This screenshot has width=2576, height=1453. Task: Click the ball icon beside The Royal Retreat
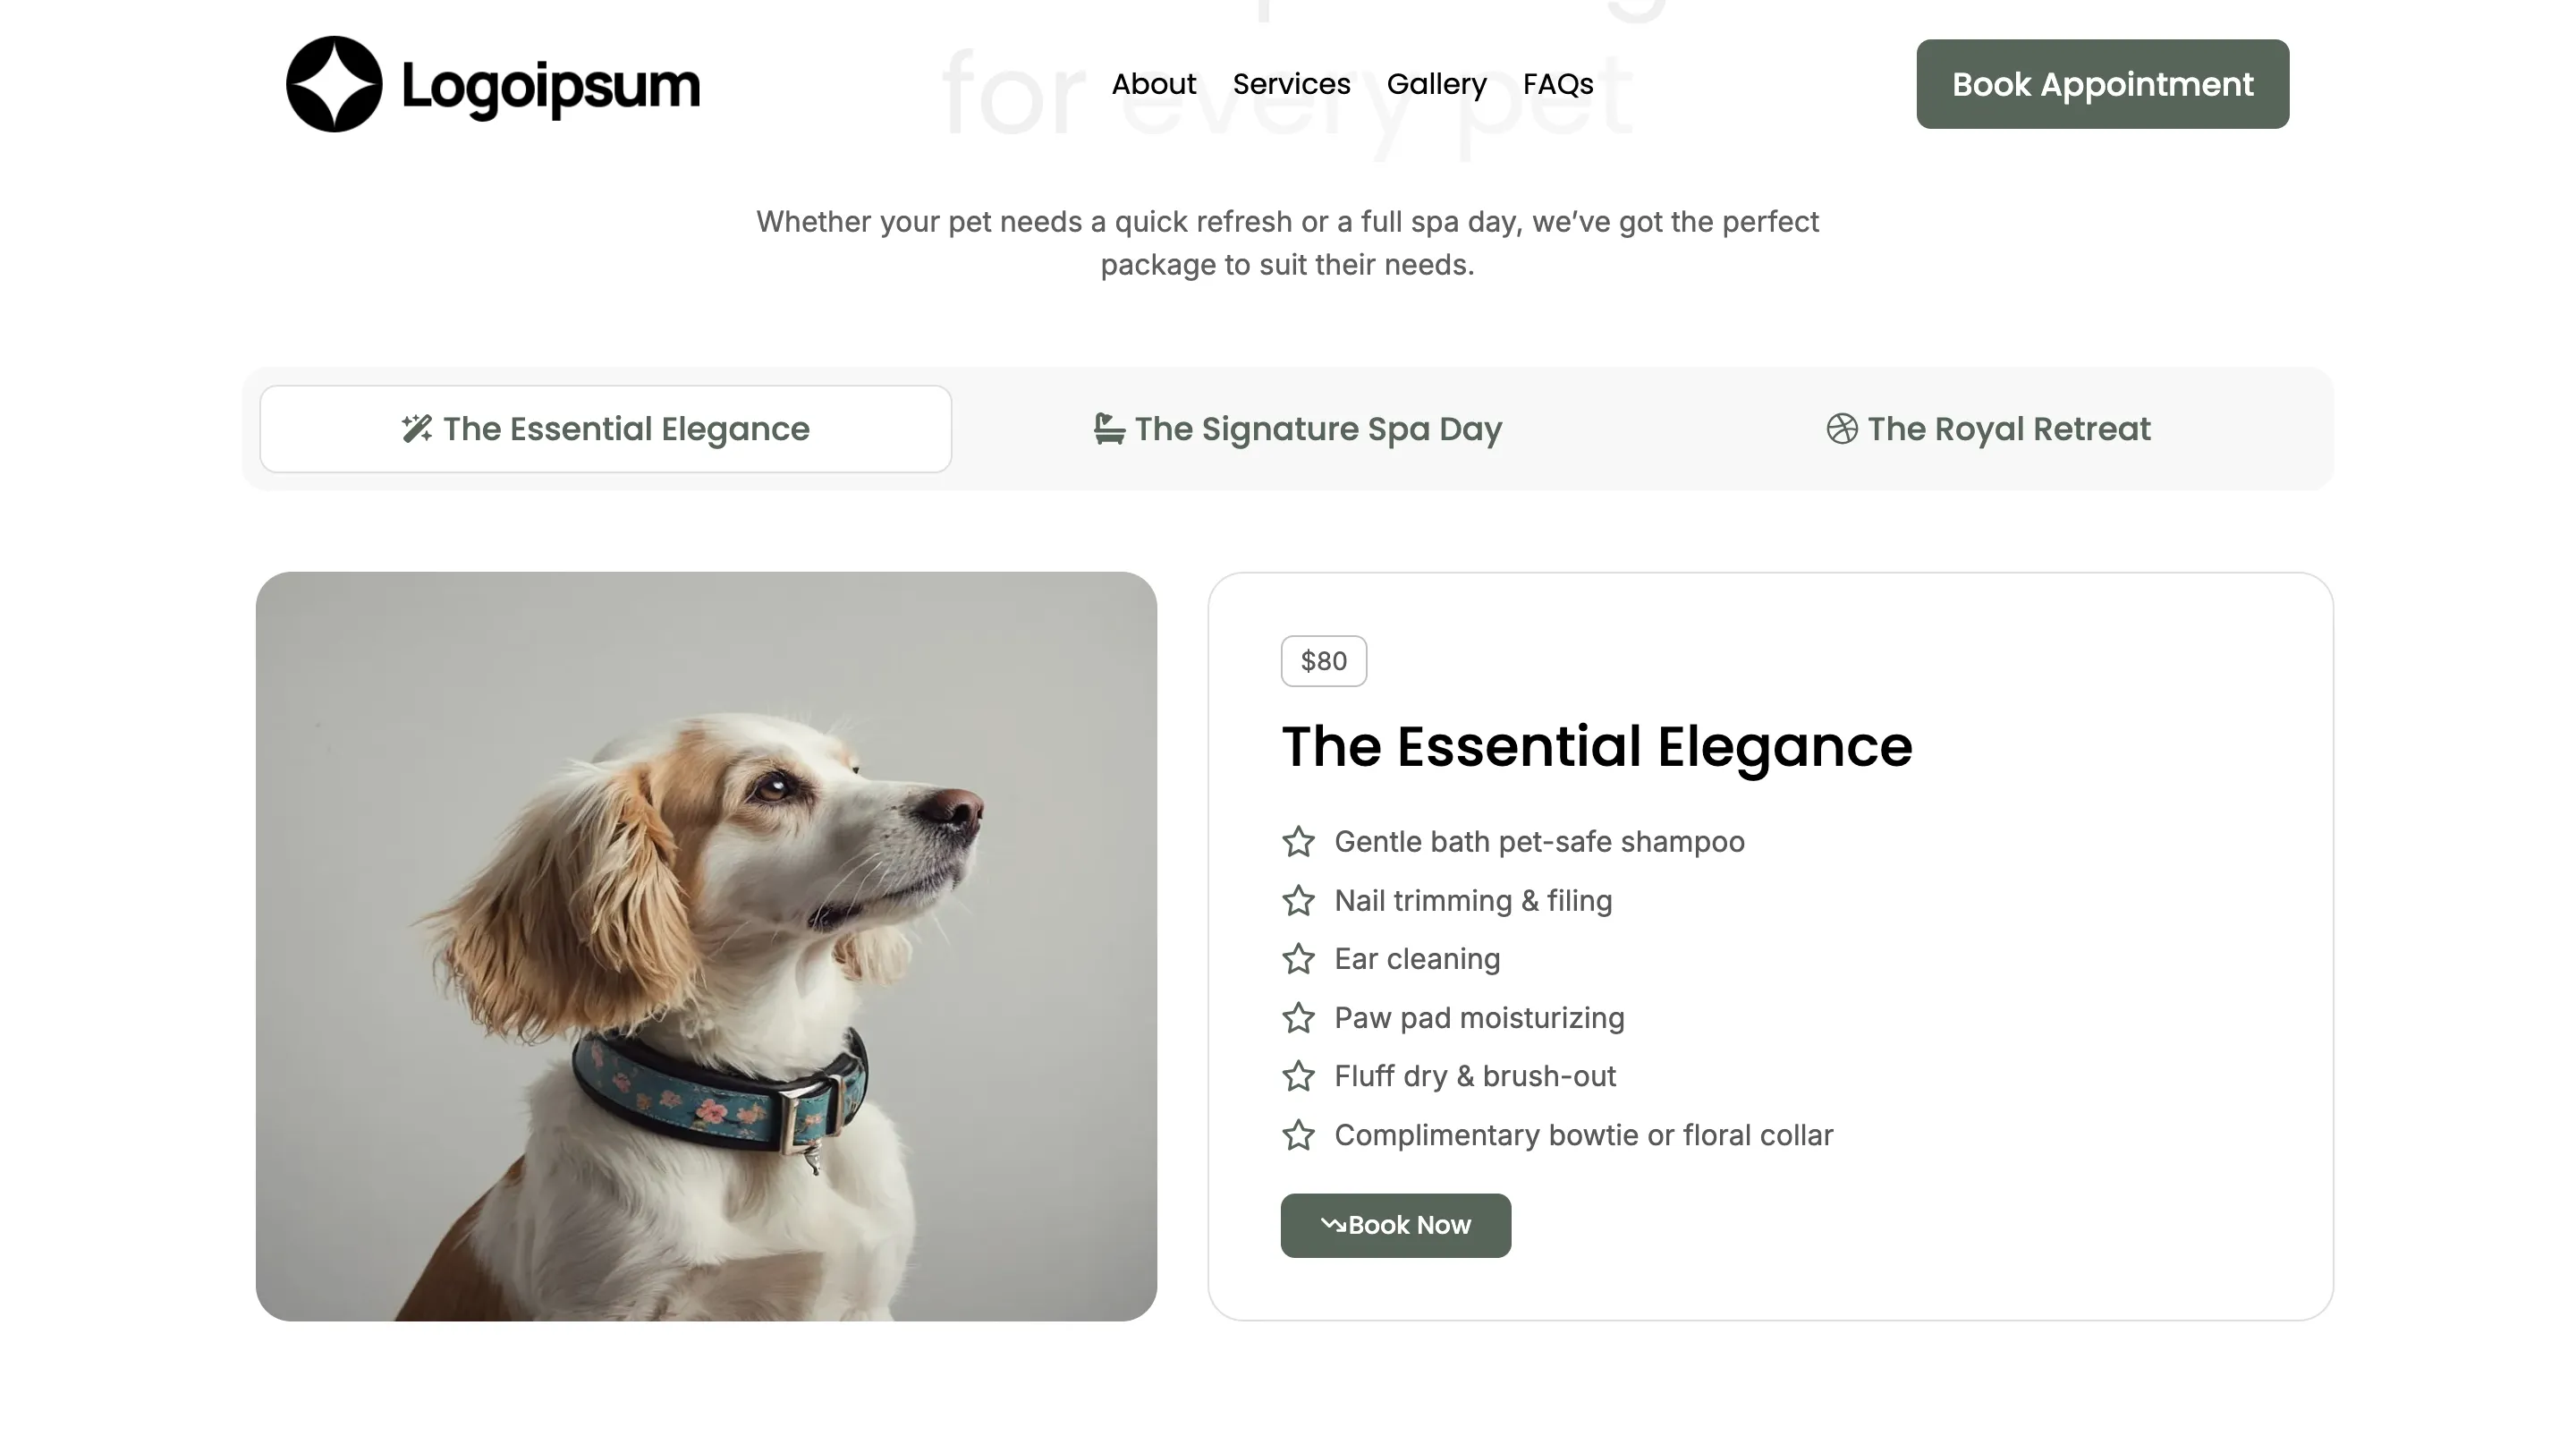[x=1841, y=429]
